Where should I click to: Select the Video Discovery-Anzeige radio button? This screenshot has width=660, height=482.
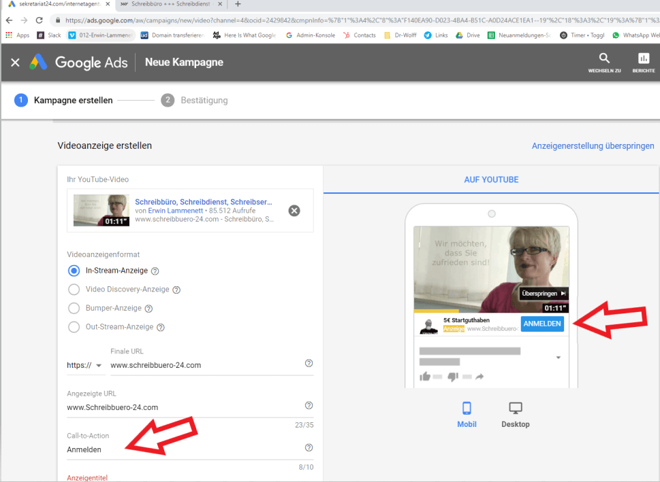tap(74, 289)
